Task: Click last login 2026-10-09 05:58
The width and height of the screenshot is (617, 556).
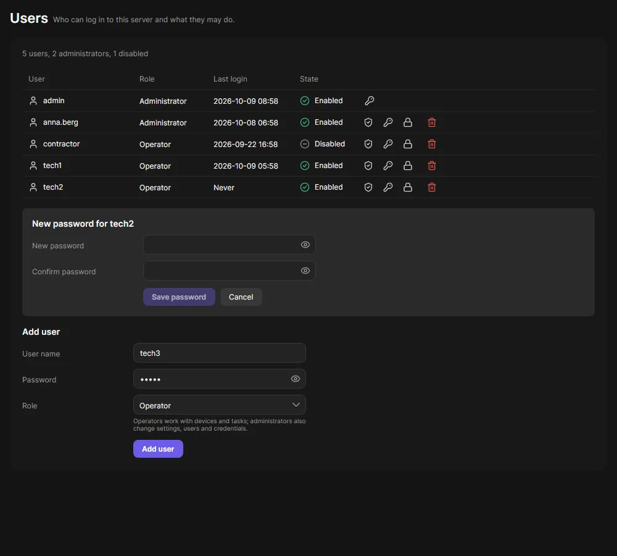Action: tap(246, 166)
